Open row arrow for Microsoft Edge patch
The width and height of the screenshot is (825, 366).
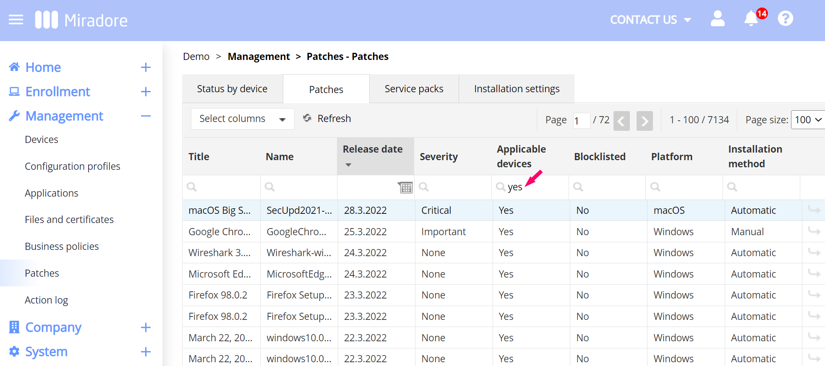point(814,273)
